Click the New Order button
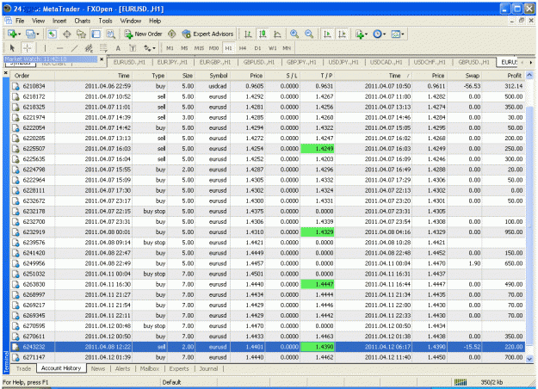 143,34
